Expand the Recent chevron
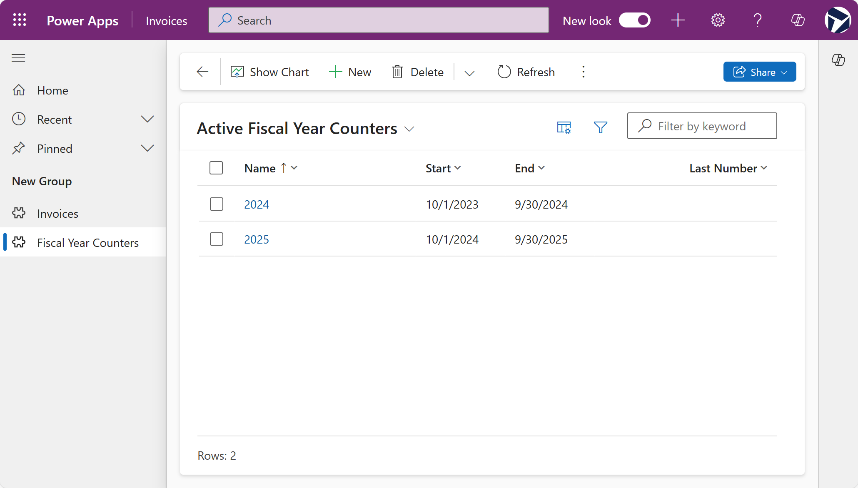 147,120
